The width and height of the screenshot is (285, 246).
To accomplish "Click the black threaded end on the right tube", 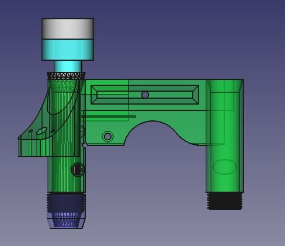I will [x=225, y=201].
